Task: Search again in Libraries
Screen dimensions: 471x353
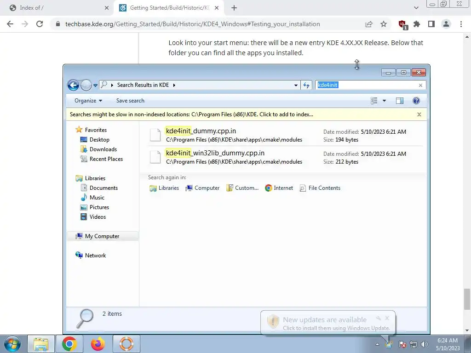Action: (x=164, y=188)
